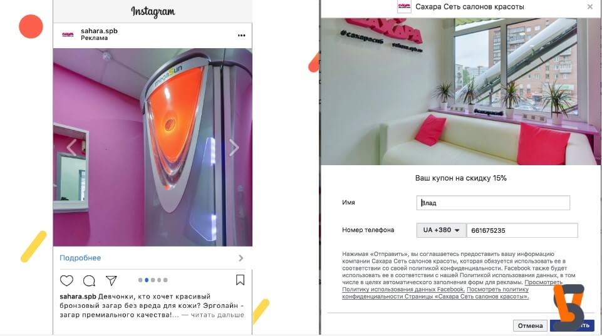Select the carousel pagination dots indicator
The height and width of the screenshot is (336, 602).
(153, 280)
